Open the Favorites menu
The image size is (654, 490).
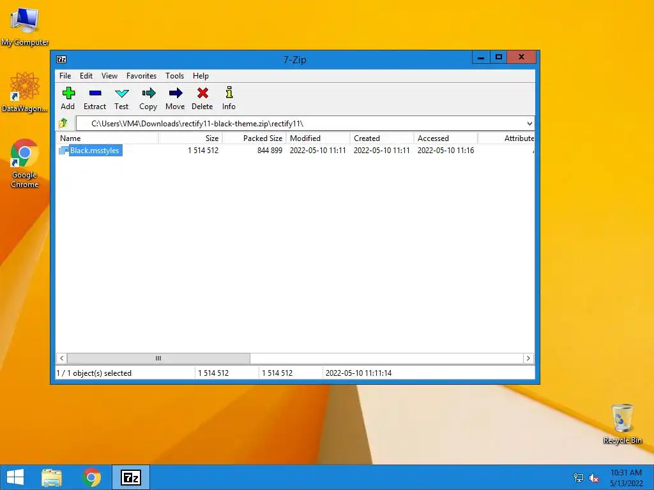point(141,76)
